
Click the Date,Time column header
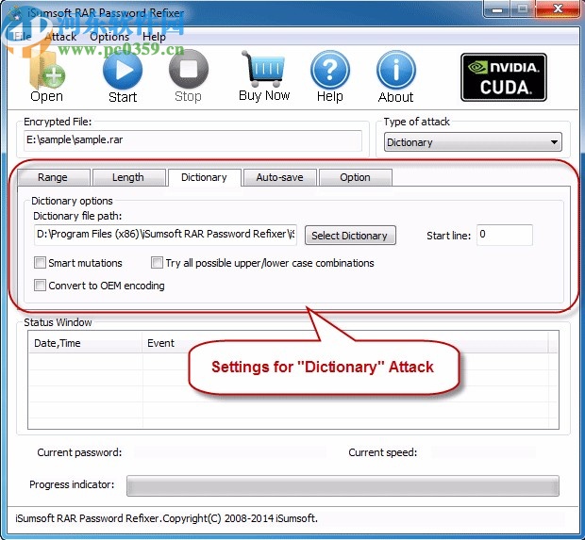pos(86,343)
